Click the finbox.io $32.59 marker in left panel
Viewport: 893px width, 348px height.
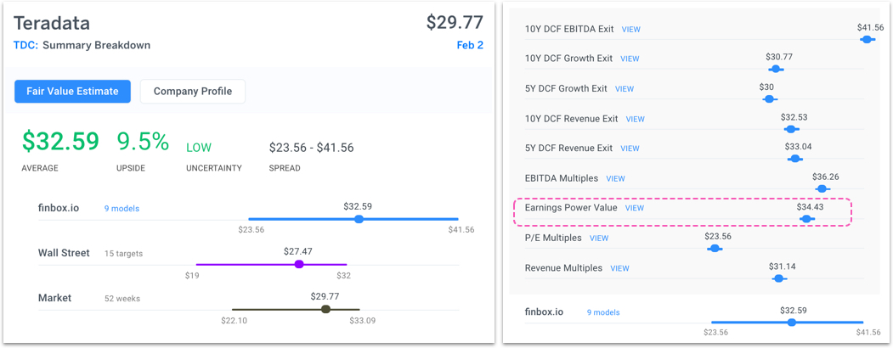[x=359, y=219]
